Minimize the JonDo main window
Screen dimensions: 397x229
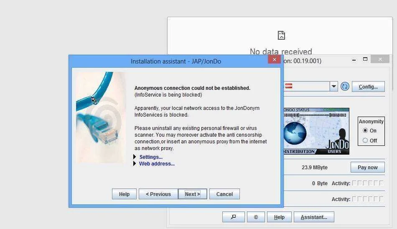tap(354, 60)
